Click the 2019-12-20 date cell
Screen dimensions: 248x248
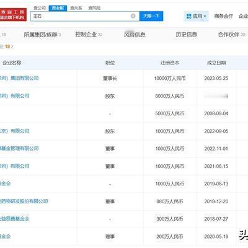216,201
